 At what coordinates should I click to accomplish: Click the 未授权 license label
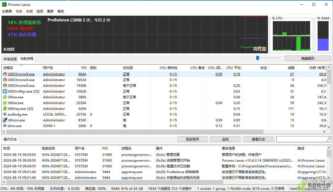pos(9,49)
